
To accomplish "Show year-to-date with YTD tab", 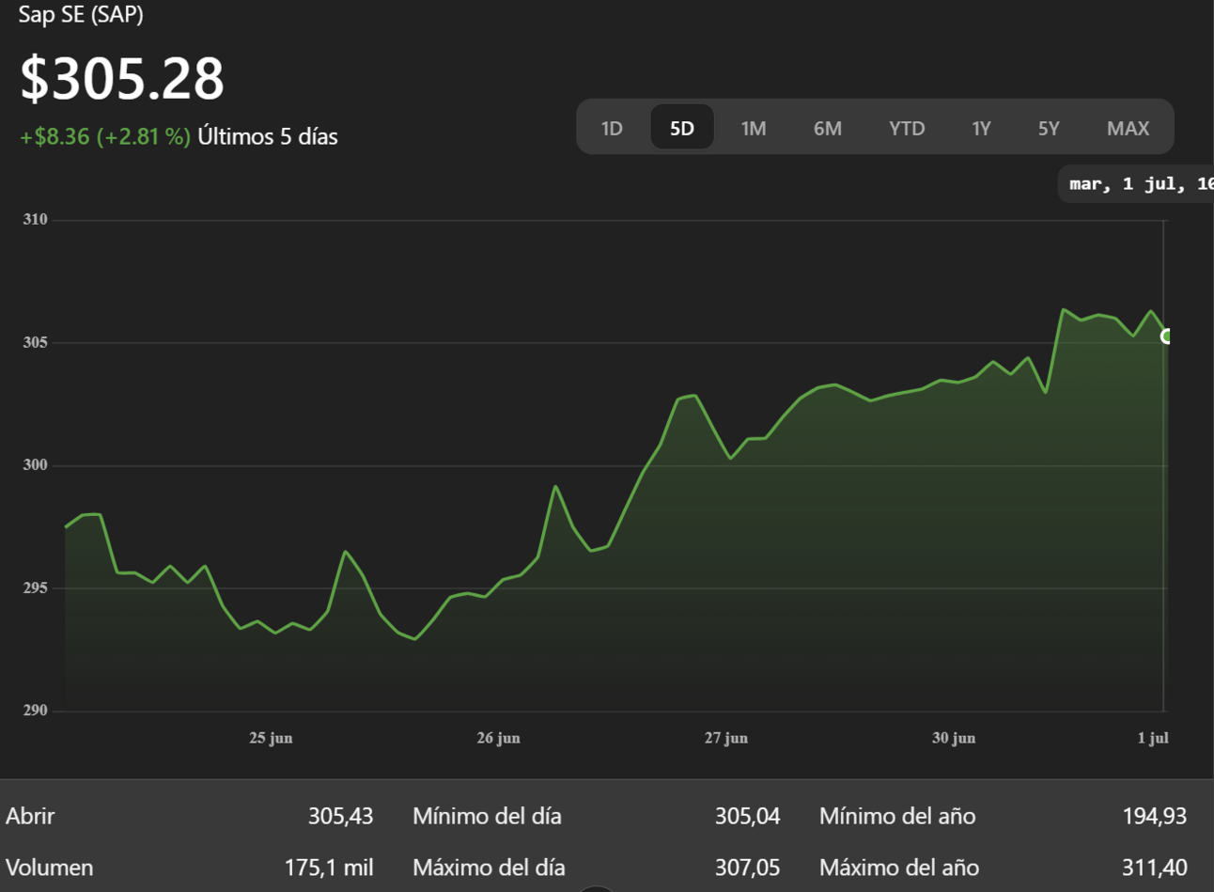I will pyautogui.click(x=908, y=128).
